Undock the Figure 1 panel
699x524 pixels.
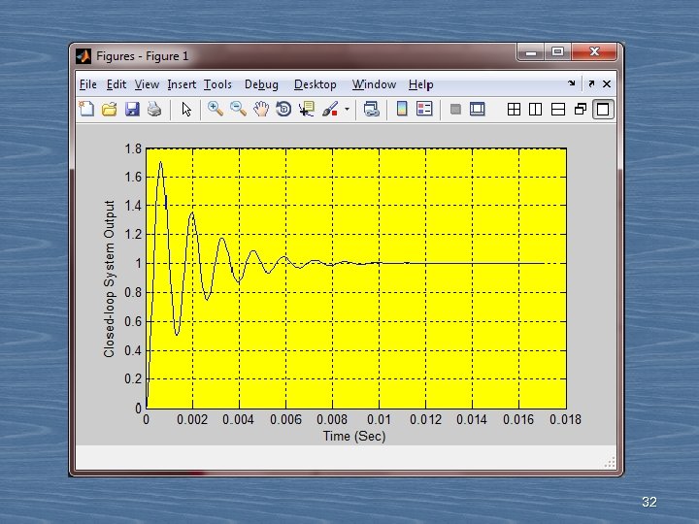[x=591, y=83]
